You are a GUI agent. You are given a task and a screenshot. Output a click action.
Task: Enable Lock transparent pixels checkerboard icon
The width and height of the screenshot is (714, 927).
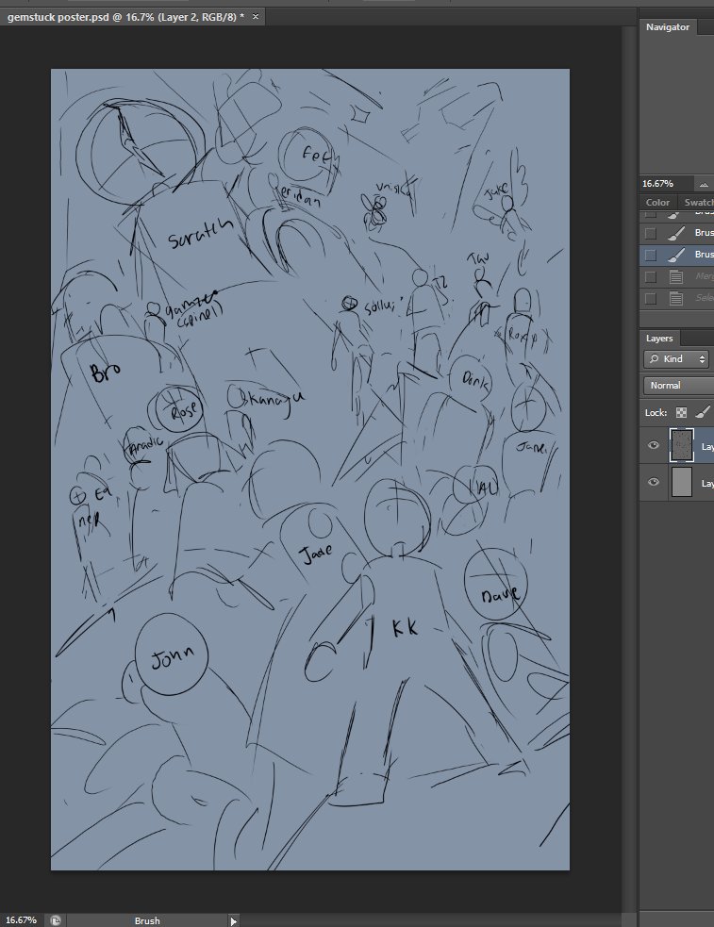(x=682, y=413)
